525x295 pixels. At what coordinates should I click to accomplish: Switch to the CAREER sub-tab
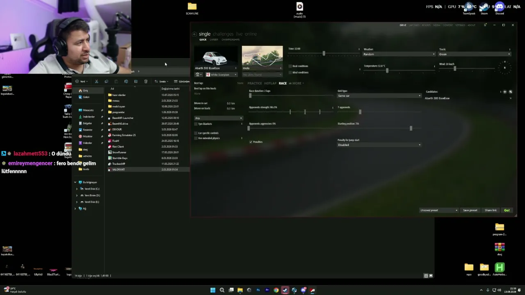click(214, 40)
